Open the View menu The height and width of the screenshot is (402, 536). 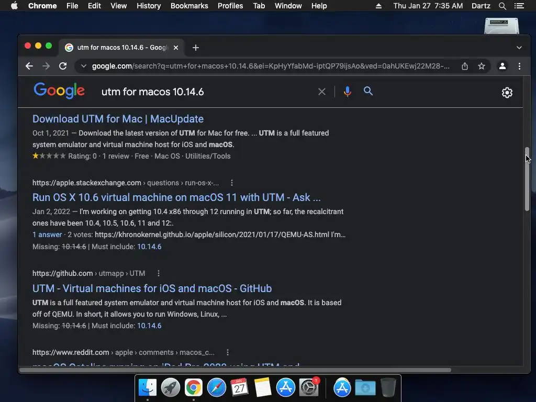119,6
